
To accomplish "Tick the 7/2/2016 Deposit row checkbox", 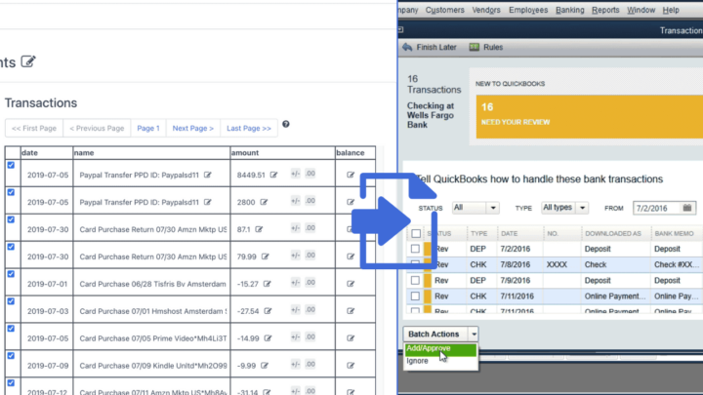I will point(415,249).
